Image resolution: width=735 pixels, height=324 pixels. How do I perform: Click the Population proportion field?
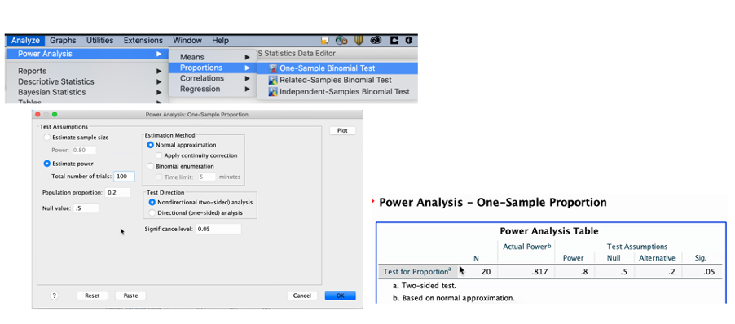(x=117, y=192)
